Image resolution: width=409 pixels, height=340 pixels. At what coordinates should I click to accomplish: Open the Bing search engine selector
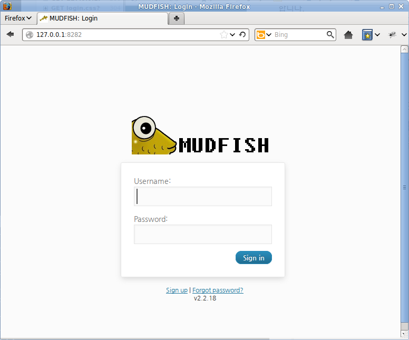click(x=264, y=35)
